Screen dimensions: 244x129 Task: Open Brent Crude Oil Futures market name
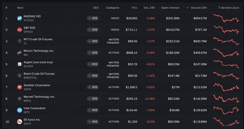39,74
